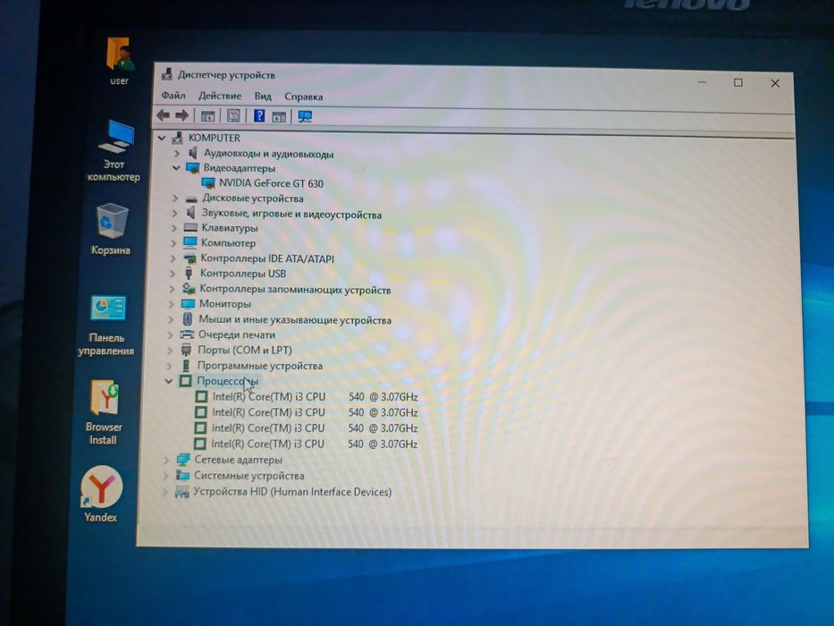Click the Сетевые адаптеры network icon
834x626 pixels.
(x=183, y=460)
